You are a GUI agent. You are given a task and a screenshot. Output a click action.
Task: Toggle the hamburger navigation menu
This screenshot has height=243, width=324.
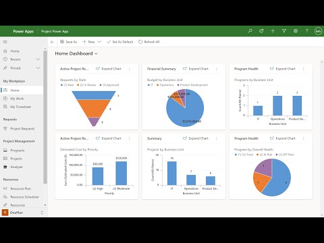(5, 42)
